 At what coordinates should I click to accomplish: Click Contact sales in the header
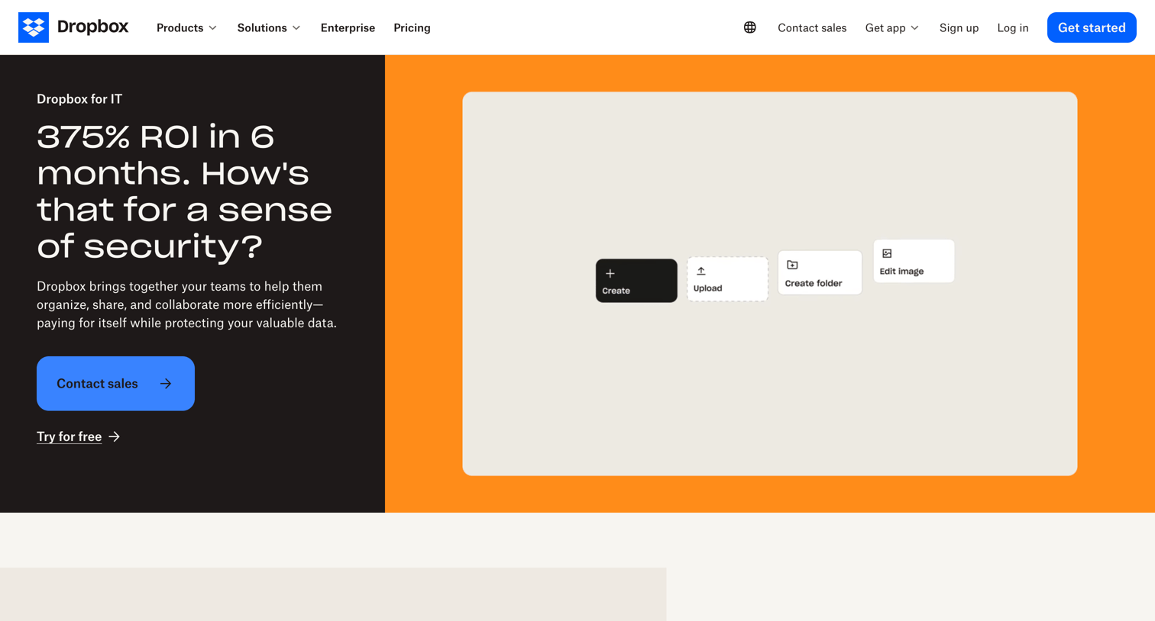[x=812, y=27]
